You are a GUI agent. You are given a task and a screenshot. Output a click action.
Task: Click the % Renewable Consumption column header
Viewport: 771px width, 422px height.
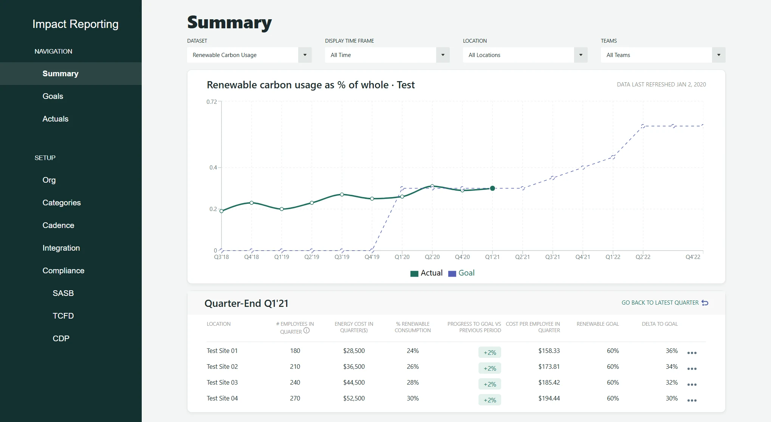pyautogui.click(x=413, y=327)
